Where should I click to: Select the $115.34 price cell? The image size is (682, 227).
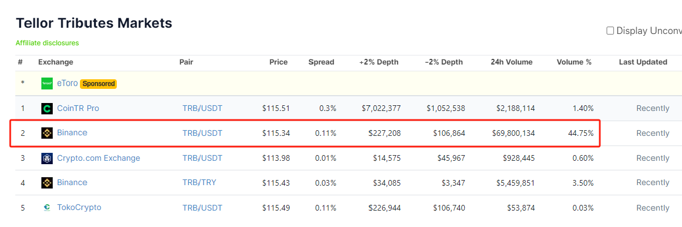click(276, 133)
